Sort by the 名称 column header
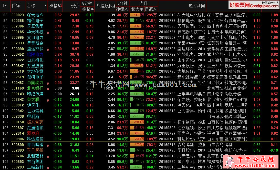The height and width of the screenshot is (170, 280). [31, 6]
